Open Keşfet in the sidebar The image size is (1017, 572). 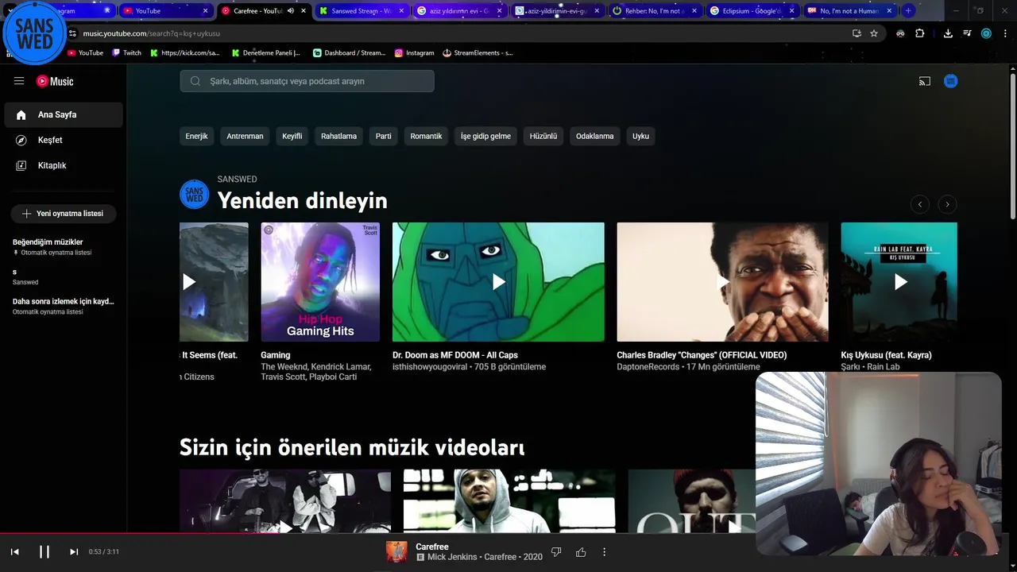coord(64,140)
